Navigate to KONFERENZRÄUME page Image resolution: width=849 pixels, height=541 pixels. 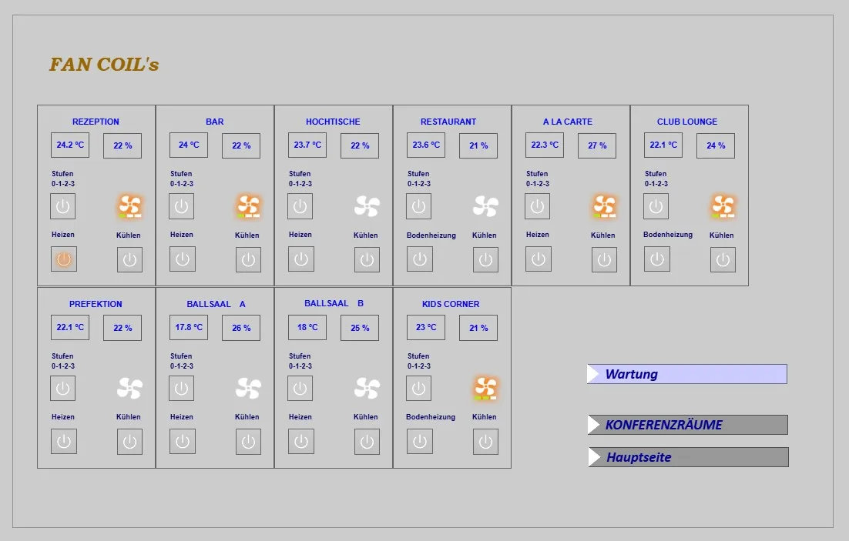[x=687, y=425]
